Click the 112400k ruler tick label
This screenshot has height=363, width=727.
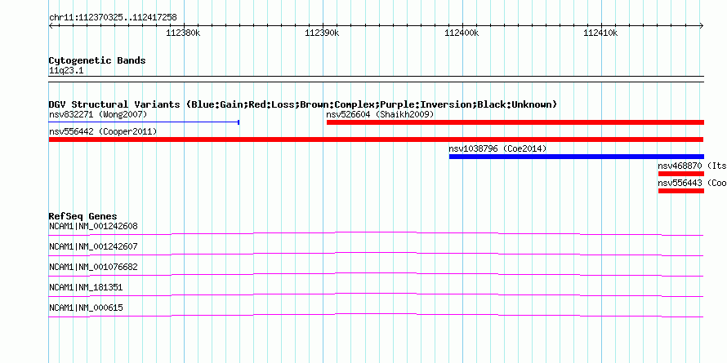pyautogui.click(x=462, y=33)
